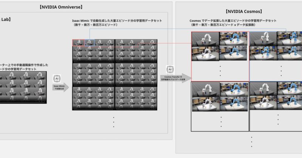This screenshot has height=158, width=302.
Task: Click the AI chip icon above Cosmos Transfer arrow
Action: click(170, 69)
